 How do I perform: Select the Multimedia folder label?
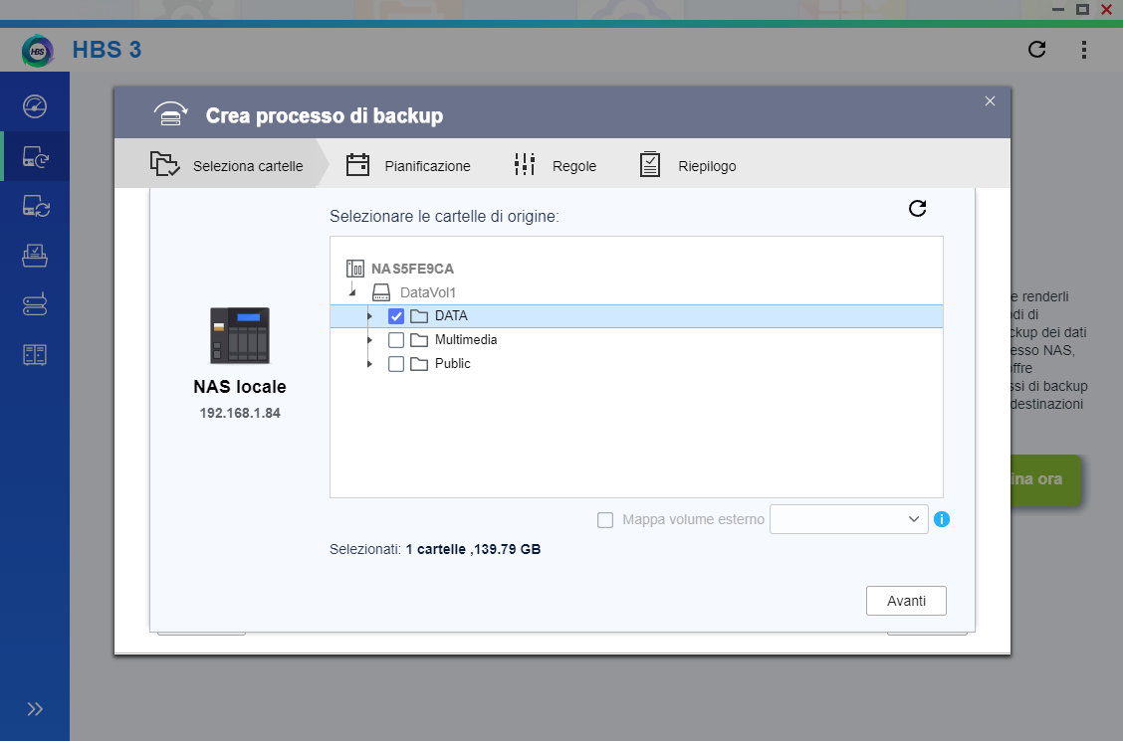466,339
